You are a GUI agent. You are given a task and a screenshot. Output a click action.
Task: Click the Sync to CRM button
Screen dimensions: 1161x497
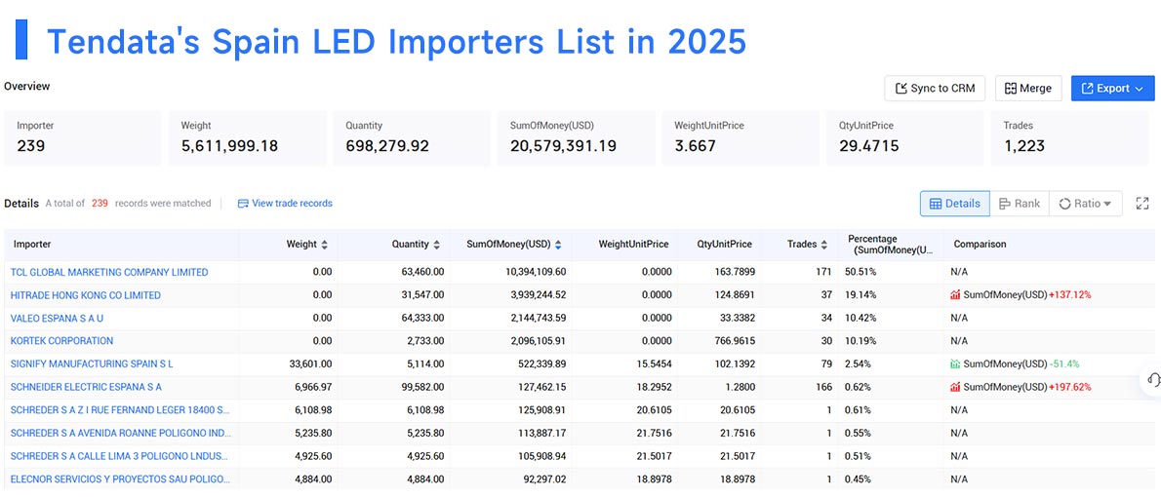(x=936, y=88)
